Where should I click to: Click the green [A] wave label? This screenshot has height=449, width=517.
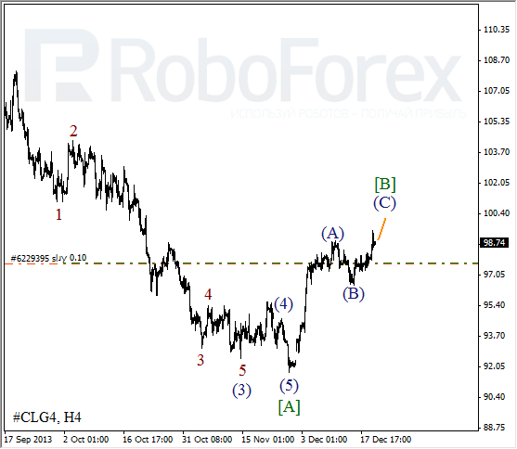click(289, 407)
